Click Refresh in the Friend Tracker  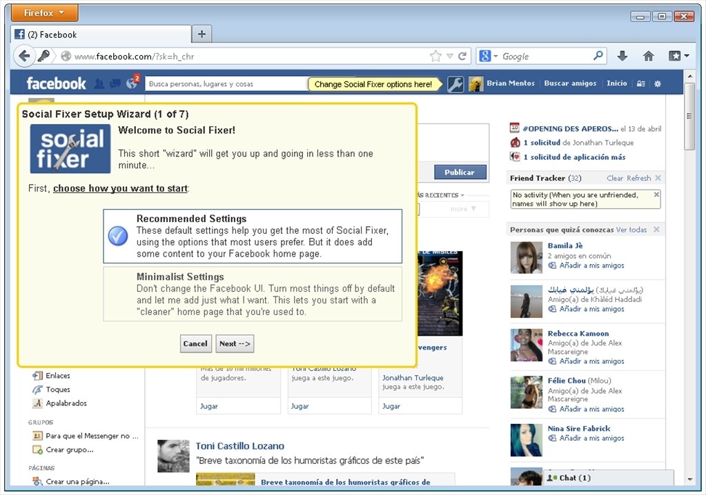(x=638, y=178)
